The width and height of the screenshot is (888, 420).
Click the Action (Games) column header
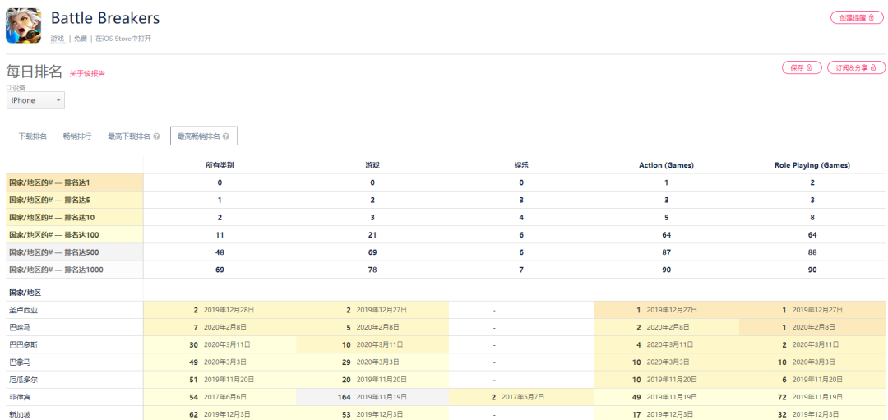(666, 165)
